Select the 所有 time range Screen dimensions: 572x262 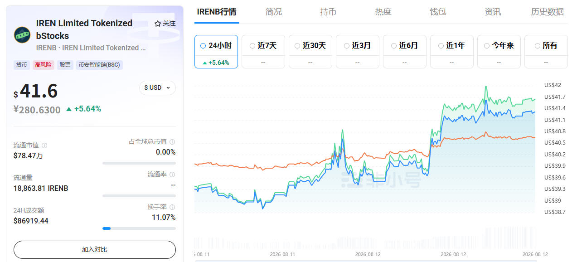click(546, 52)
